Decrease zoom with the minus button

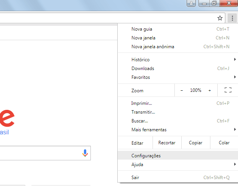pos(182,90)
